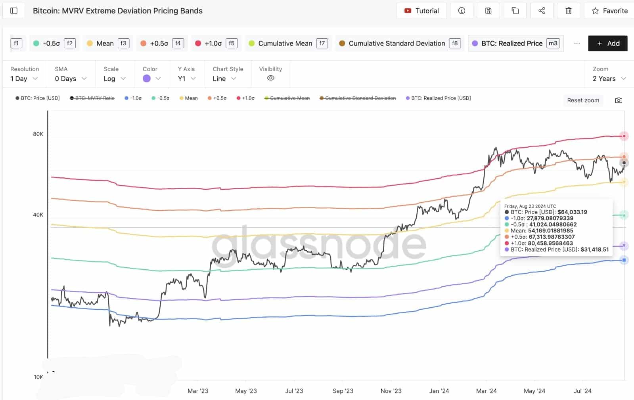Open the info icon button
634x400 pixels.
462,11
